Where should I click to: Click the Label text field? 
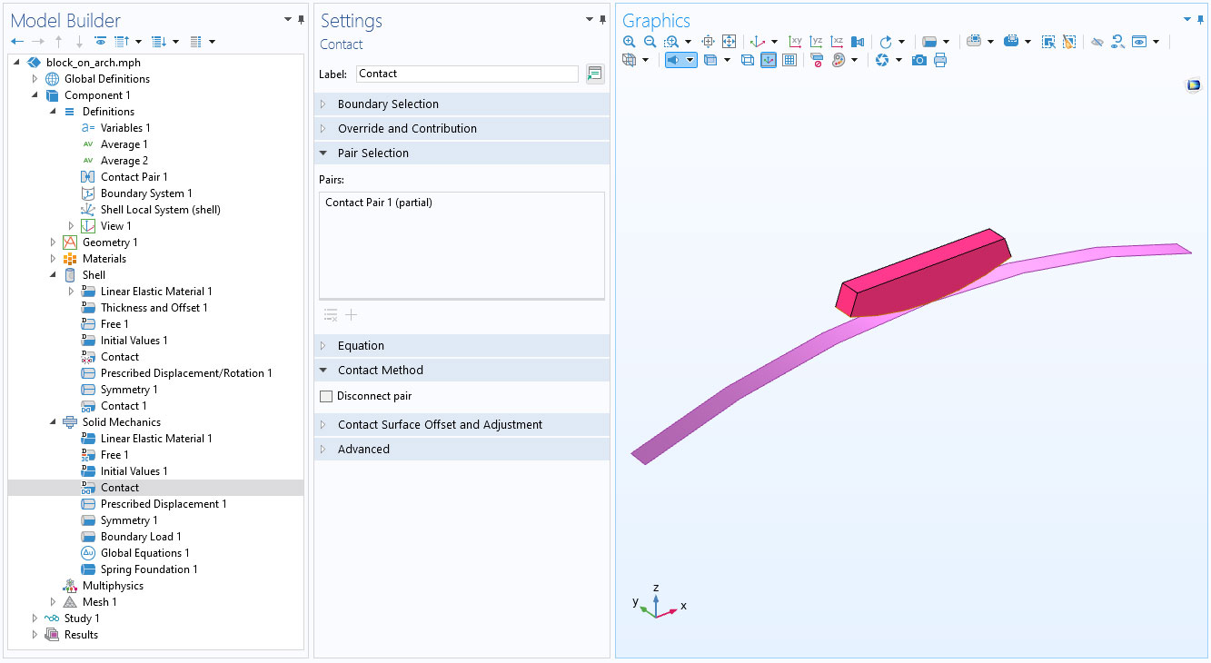(467, 74)
